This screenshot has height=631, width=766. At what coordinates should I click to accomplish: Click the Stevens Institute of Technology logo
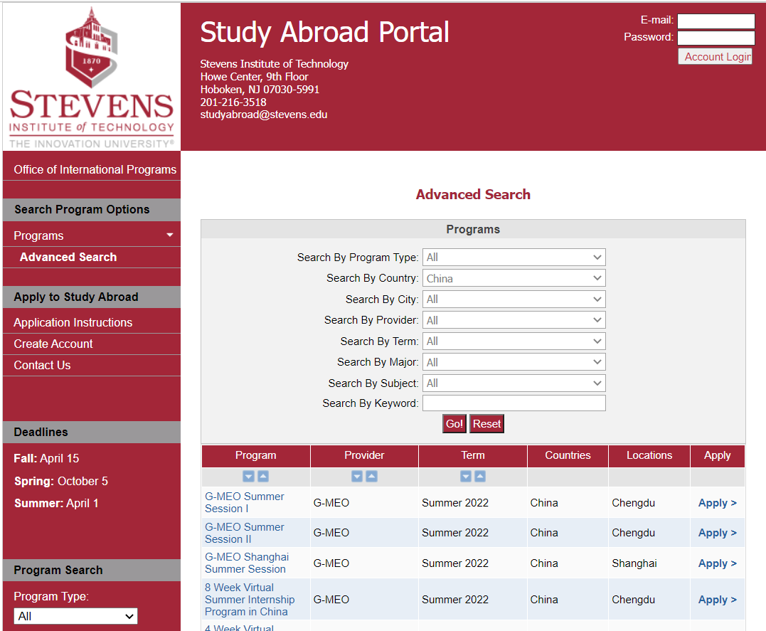click(91, 78)
